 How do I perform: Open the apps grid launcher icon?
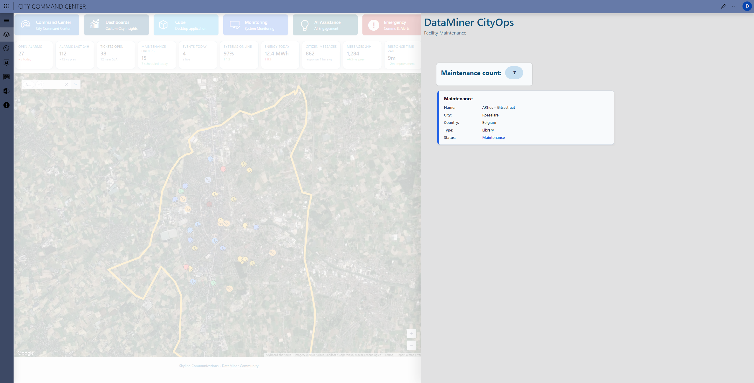6,6
